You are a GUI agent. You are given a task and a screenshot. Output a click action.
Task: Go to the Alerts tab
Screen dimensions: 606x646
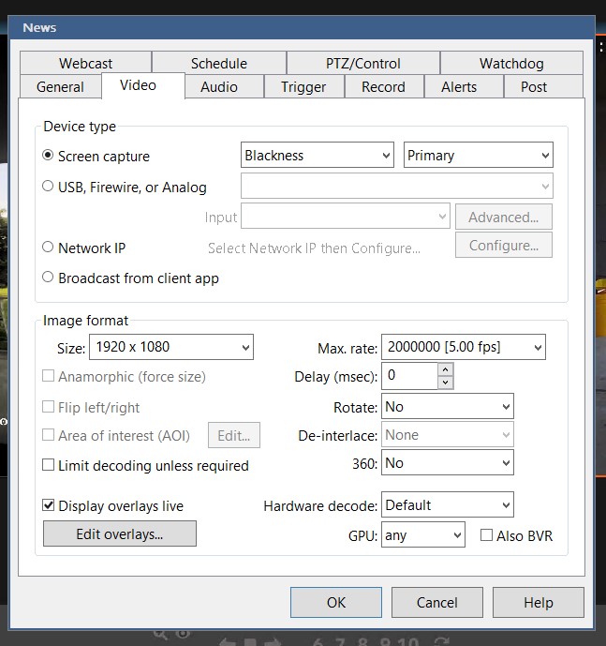pos(464,87)
